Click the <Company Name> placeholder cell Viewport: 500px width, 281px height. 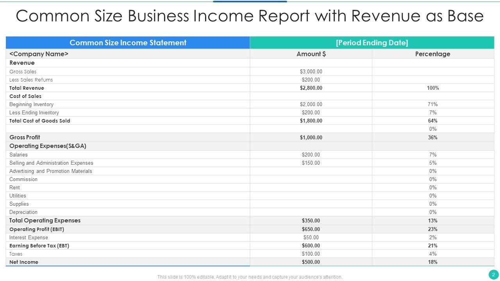[x=39, y=54]
